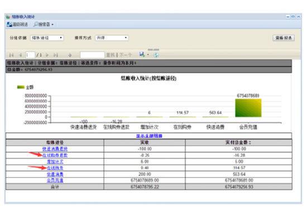Go to the previous report page
This screenshot has width=307, height=216.
[x=20, y=55]
